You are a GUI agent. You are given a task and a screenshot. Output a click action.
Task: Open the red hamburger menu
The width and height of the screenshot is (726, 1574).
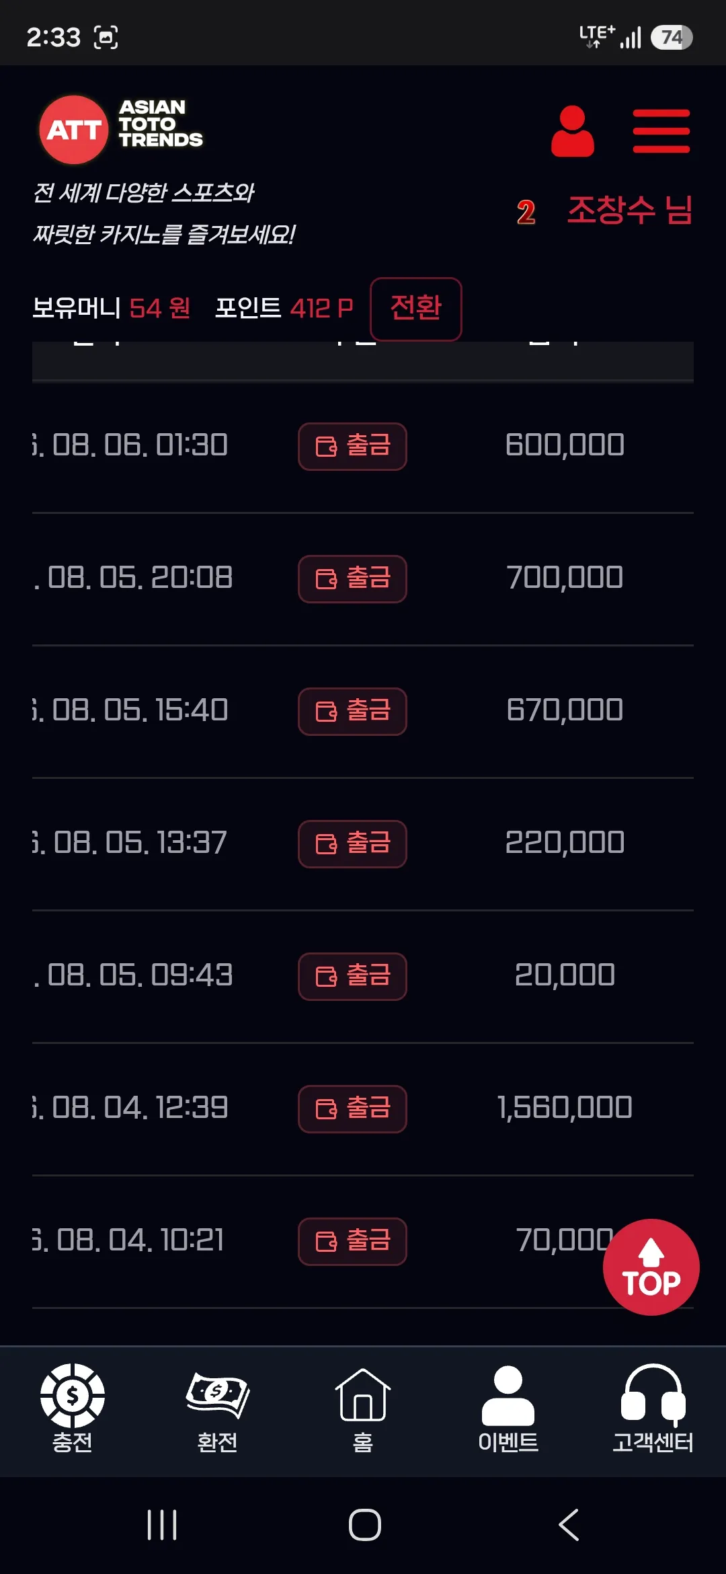661,131
